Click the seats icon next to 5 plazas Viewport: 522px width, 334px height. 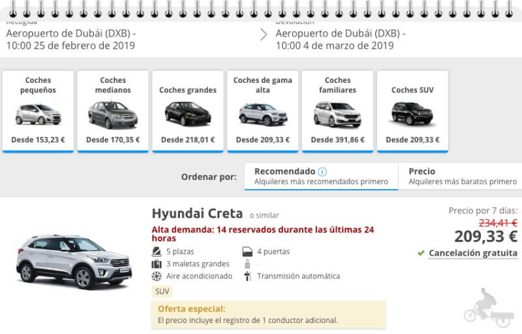[157, 252]
